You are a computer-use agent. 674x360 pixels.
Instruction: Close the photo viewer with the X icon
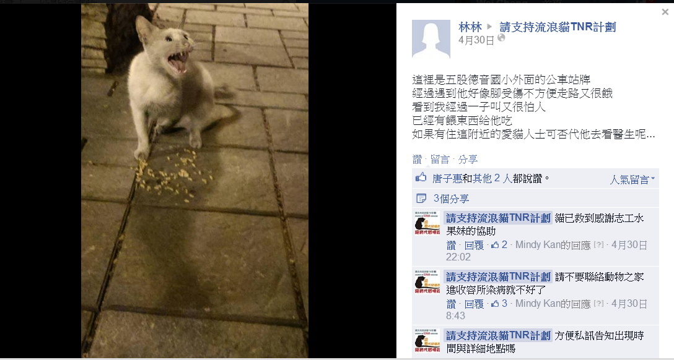pos(665,12)
